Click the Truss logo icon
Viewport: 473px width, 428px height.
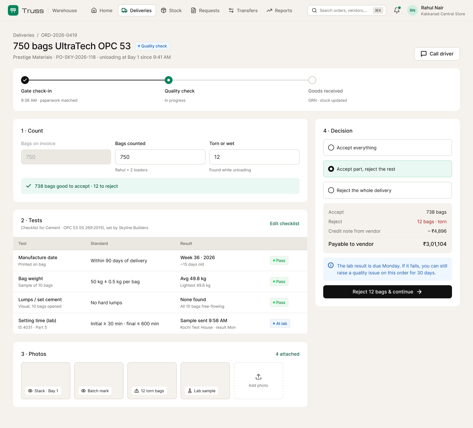coord(13,11)
